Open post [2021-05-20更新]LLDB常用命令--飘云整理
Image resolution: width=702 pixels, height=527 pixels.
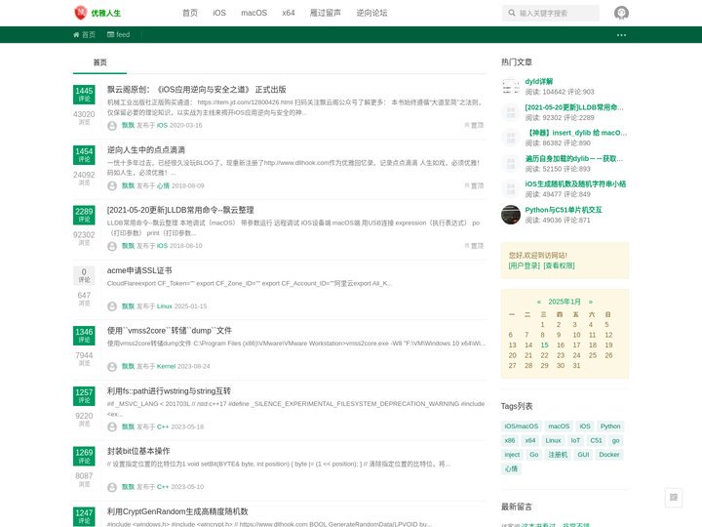(180, 210)
